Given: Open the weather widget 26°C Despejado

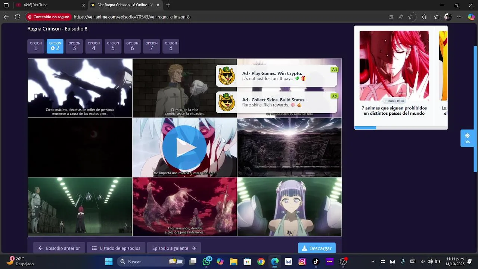Looking at the screenshot, I should [21, 262].
